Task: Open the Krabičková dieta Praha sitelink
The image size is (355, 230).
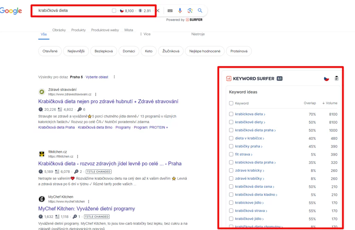Action: pyautogui.click(x=57, y=127)
